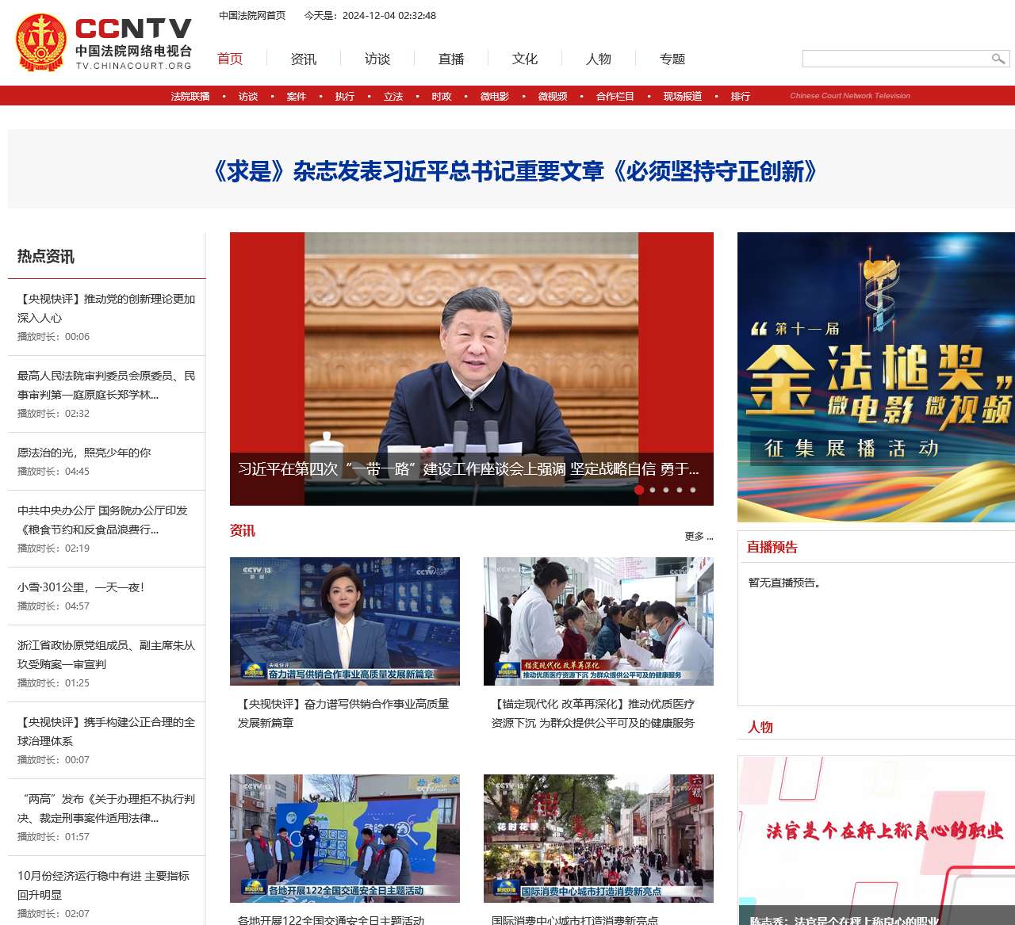
Task: Open 法官是个在秤上称良心的职业 image
Action: (876, 840)
